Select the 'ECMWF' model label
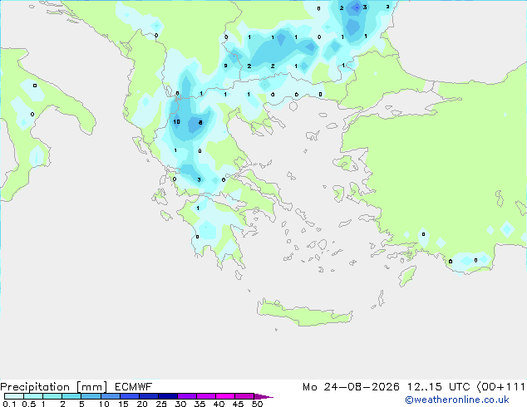 tap(134, 387)
